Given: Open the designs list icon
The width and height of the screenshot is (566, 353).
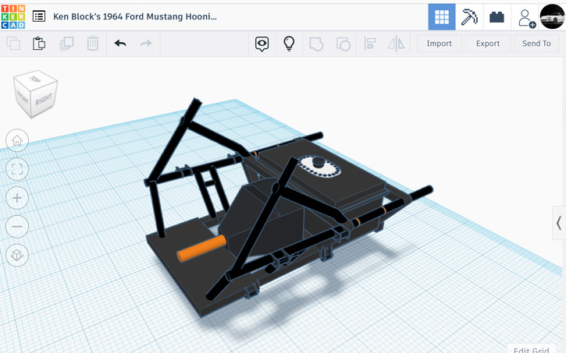Looking at the screenshot, I should [x=39, y=16].
